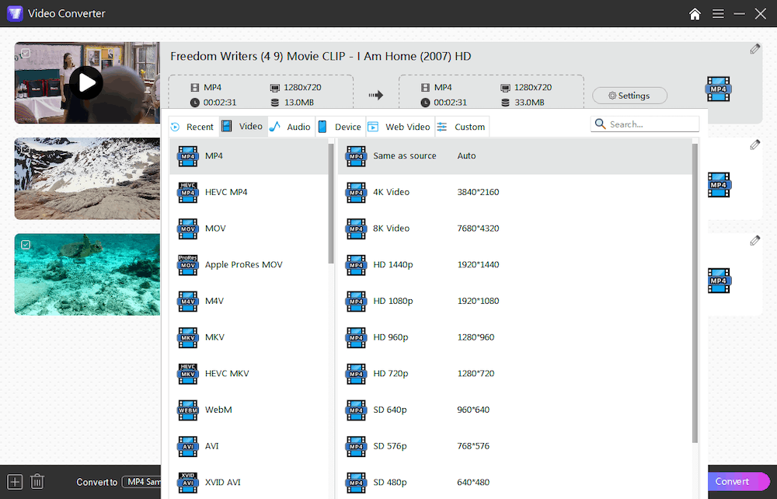Open Convert to format dropdown

point(142,482)
